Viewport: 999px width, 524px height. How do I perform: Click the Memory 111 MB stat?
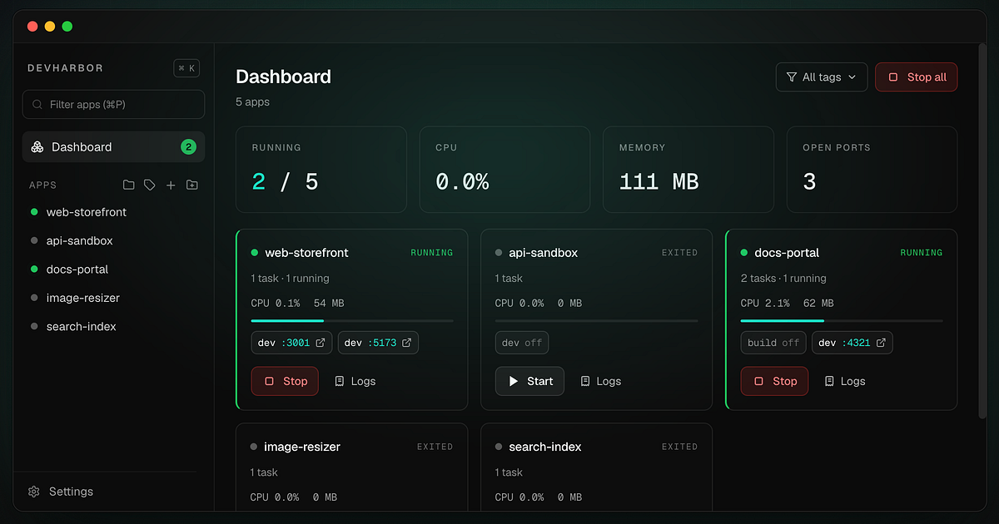[x=688, y=170]
